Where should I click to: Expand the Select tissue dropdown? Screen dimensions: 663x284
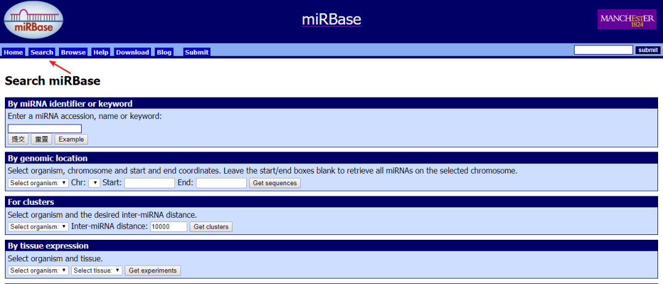tap(96, 271)
